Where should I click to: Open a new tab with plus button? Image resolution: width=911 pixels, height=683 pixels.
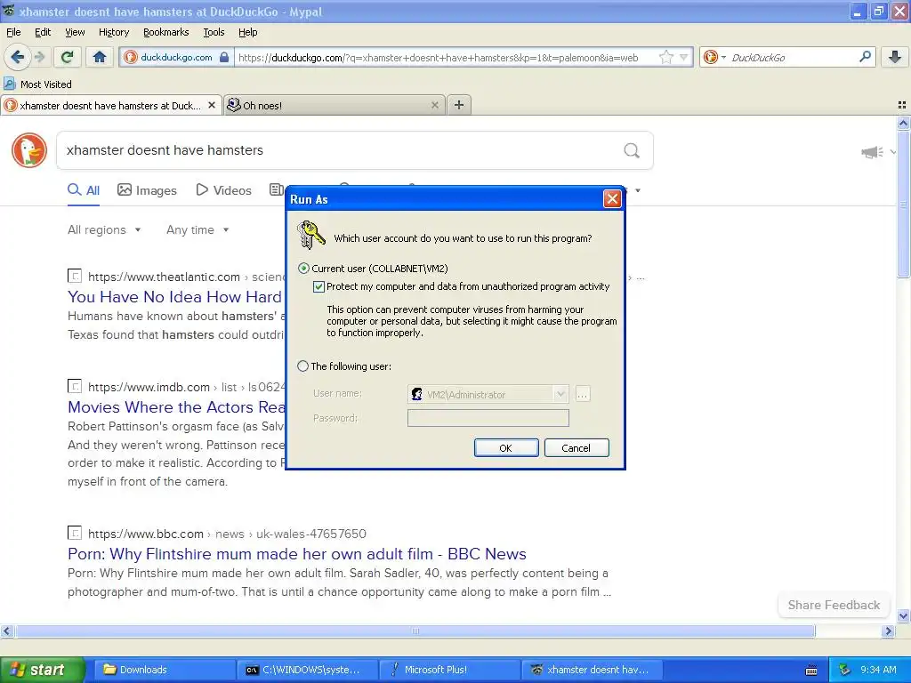[x=459, y=105]
